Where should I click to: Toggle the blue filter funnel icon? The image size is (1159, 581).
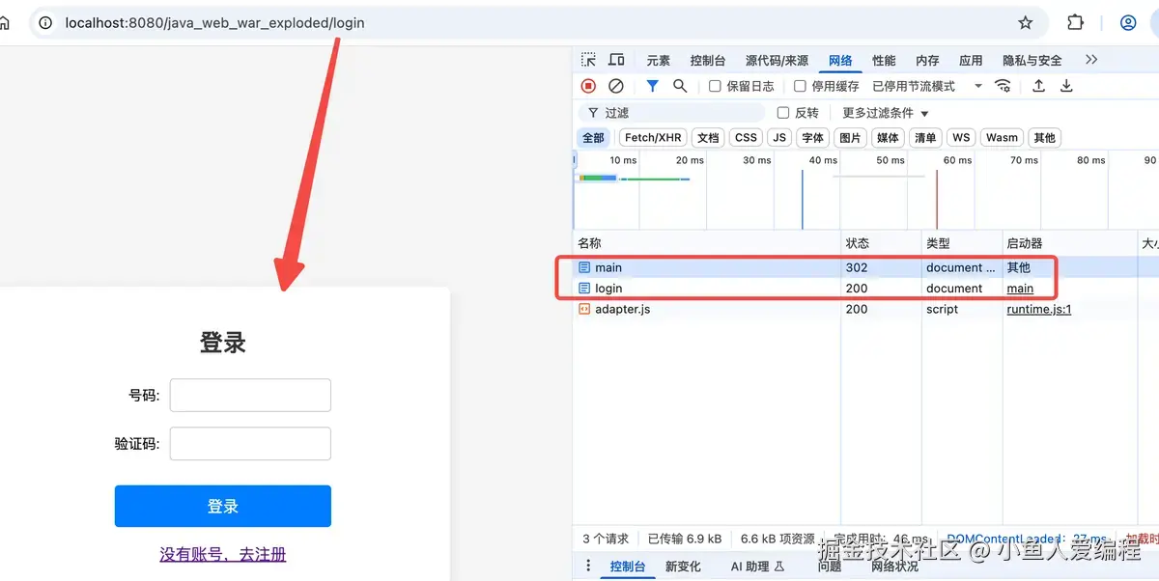pos(652,86)
